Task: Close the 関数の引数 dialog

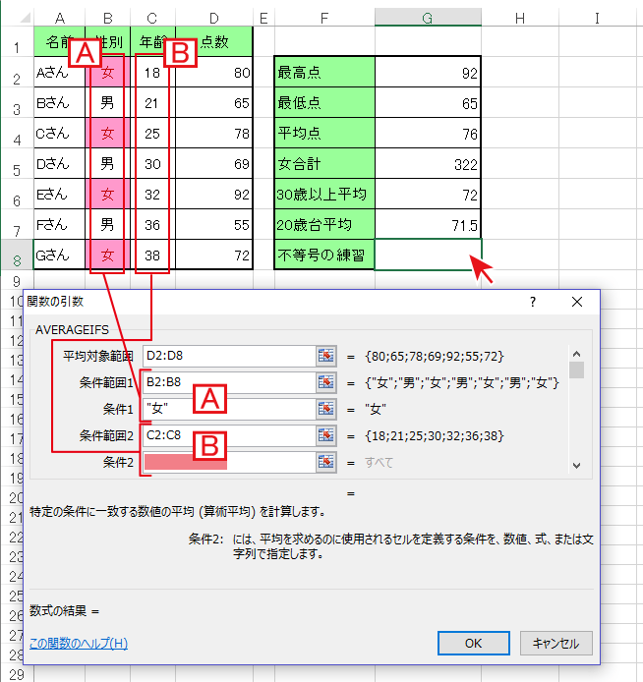Action: tap(577, 302)
